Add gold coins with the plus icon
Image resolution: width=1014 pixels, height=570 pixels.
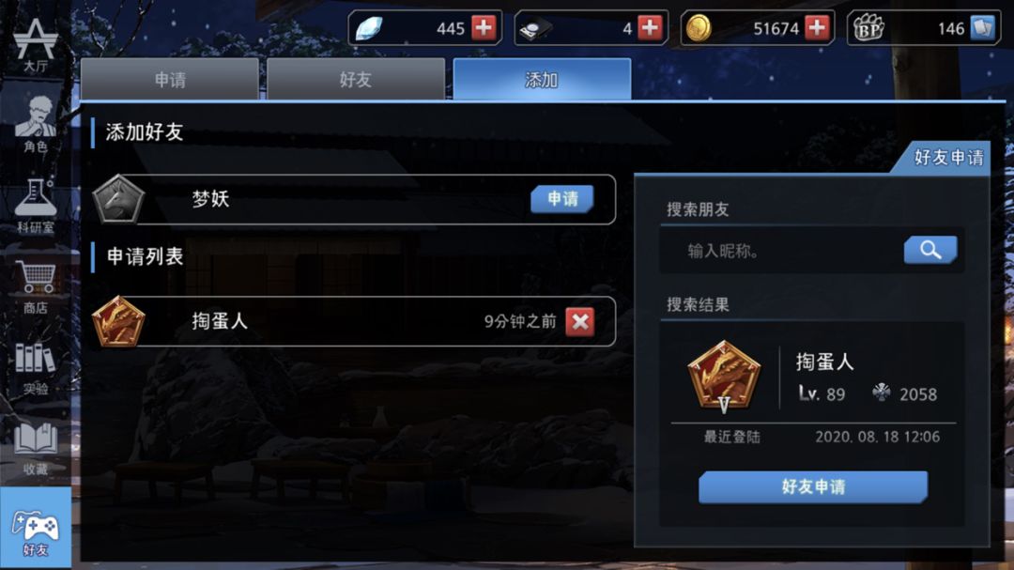coord(818,28)
